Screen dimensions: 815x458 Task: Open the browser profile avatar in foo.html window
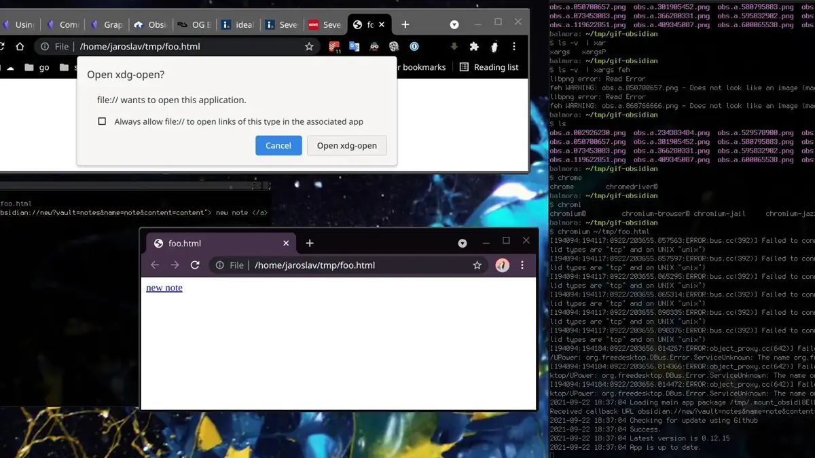[502, 265]
